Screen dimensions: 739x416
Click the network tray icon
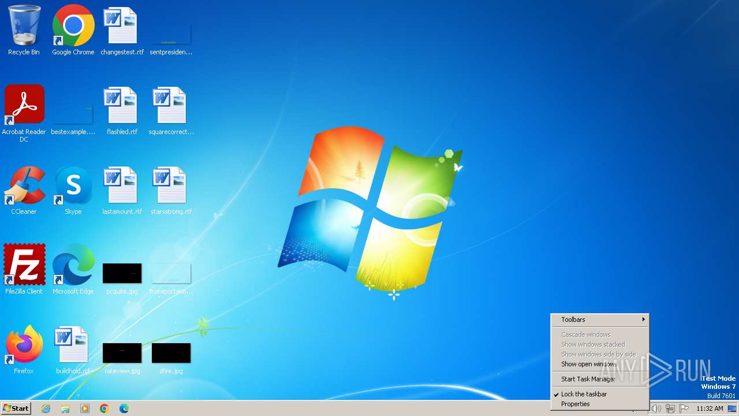[670, 408]
